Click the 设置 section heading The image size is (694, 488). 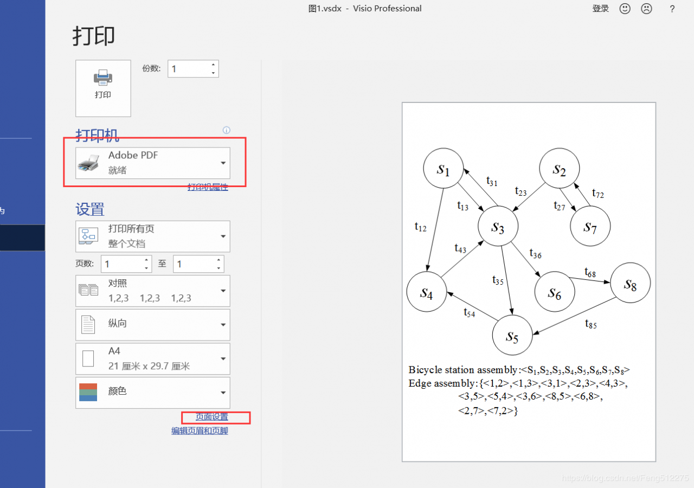point(90,209)
